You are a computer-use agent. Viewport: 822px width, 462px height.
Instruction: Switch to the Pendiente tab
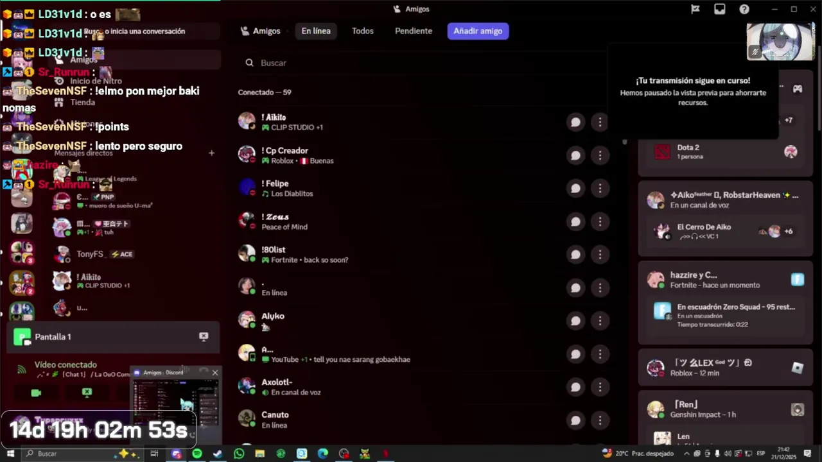[414, 31]
